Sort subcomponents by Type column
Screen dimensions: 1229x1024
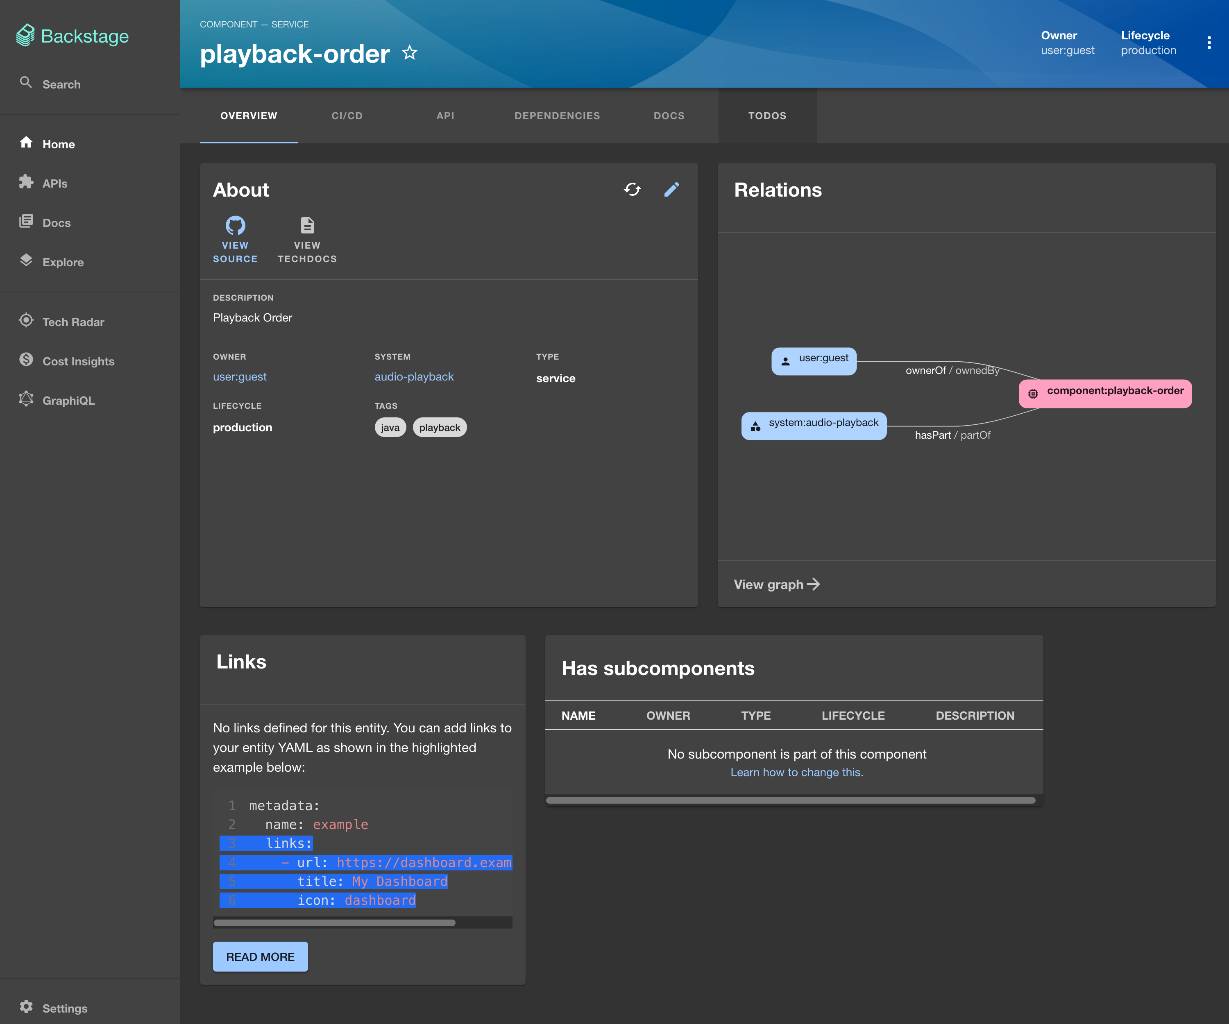point(755,716)
